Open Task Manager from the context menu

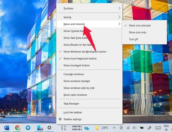tap(71, 104)
